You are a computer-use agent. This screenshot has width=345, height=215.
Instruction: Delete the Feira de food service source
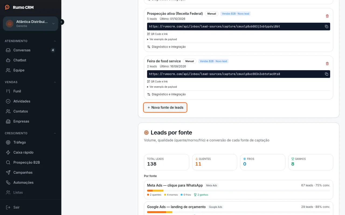point(327,64)
